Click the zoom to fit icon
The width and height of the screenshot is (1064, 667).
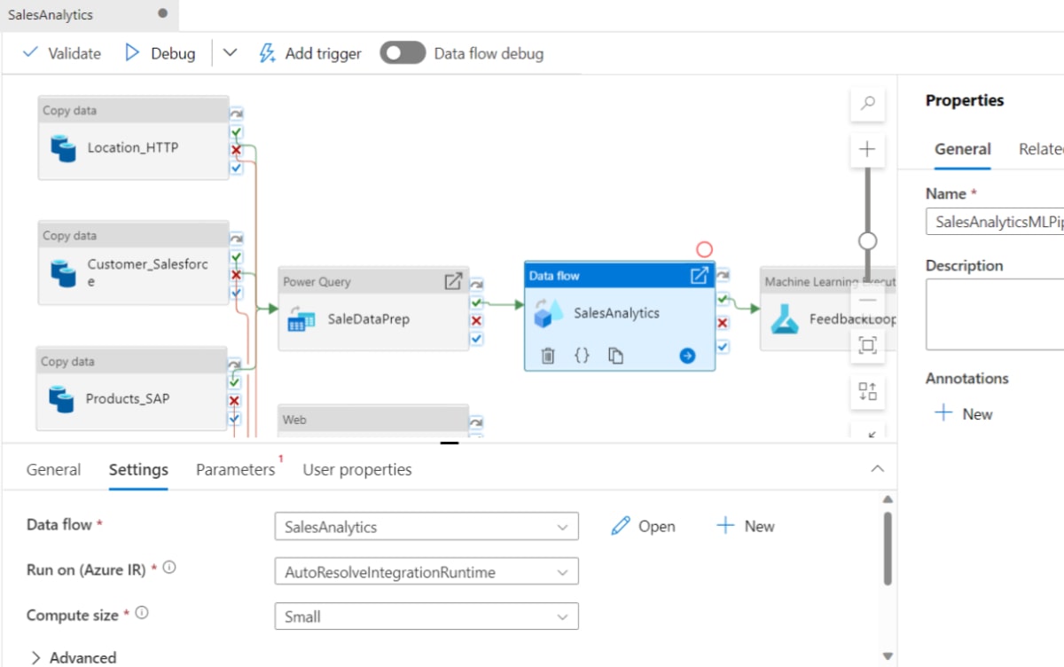867,345
